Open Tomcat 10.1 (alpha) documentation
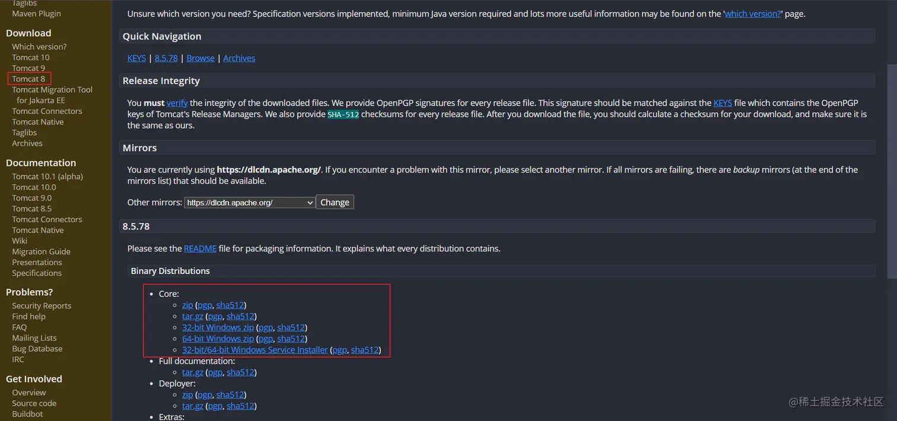The image size is (897, 421). [x=47, y=177]
